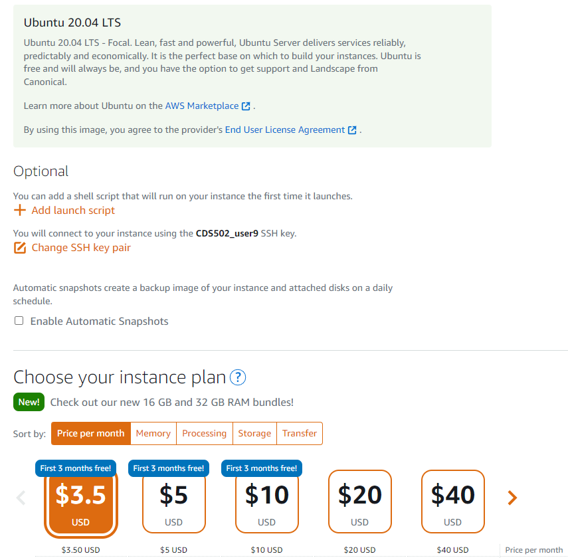The height and width of the screenshot is (558, 568).
Task: Click Change SSH key pair link
Action: (81, 248)
